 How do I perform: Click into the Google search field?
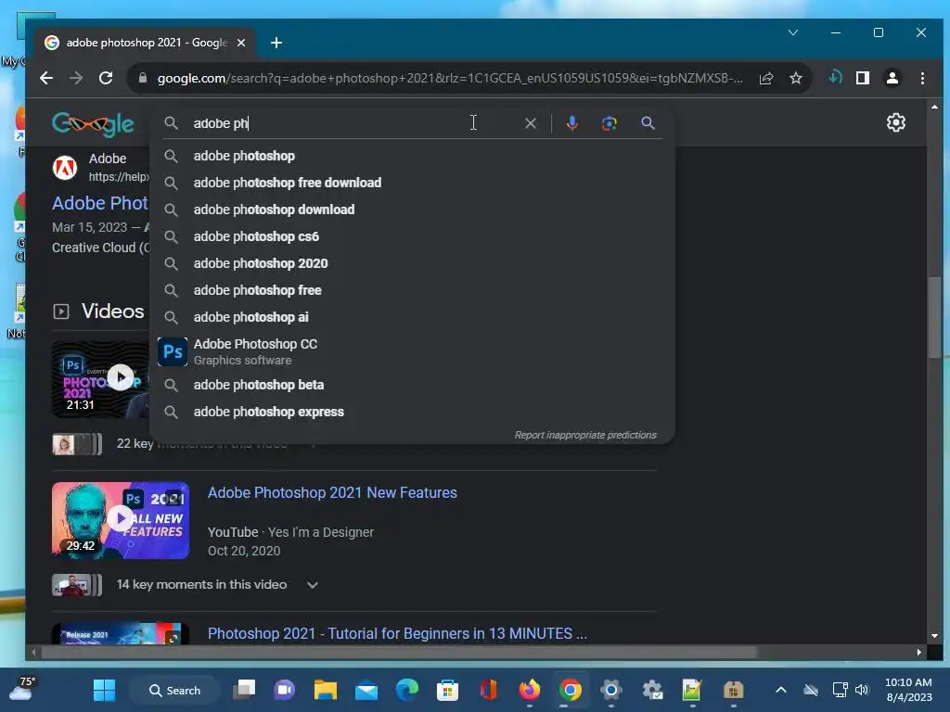(354, 123)
